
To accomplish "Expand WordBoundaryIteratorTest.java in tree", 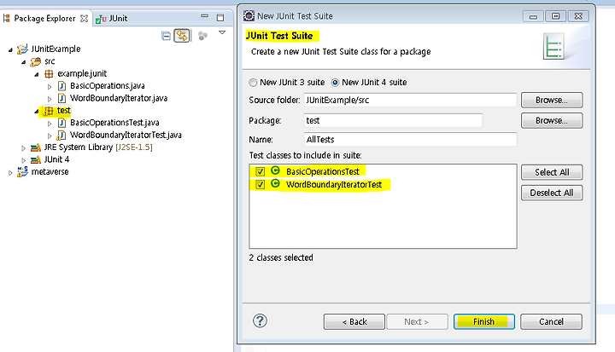I will pyautogui.click(x=50, y=136).
